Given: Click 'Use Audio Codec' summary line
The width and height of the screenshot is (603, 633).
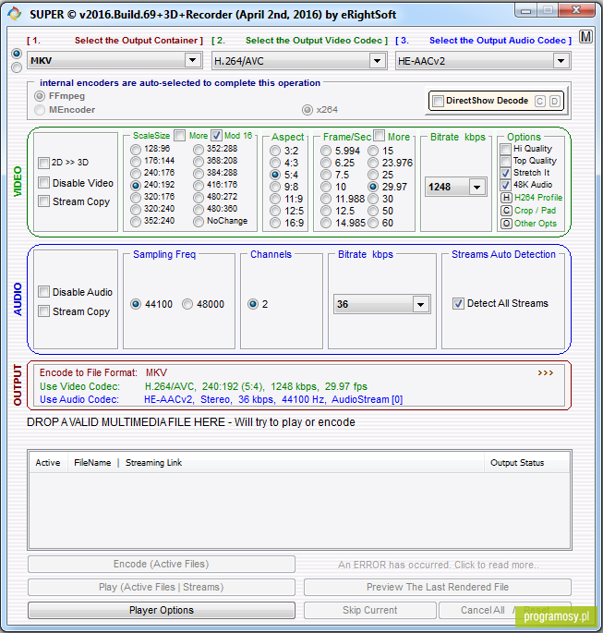Looking at the screenshot, I should tap(221, 399).
